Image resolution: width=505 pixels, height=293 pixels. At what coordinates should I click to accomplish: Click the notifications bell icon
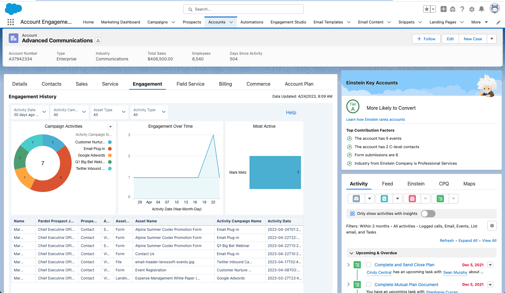tap(482, 9)
